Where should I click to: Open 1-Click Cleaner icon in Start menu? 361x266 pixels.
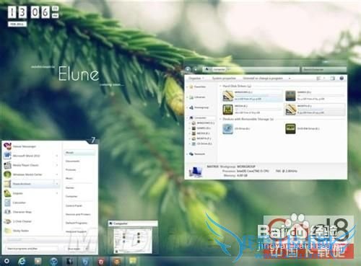coord(7,221)
